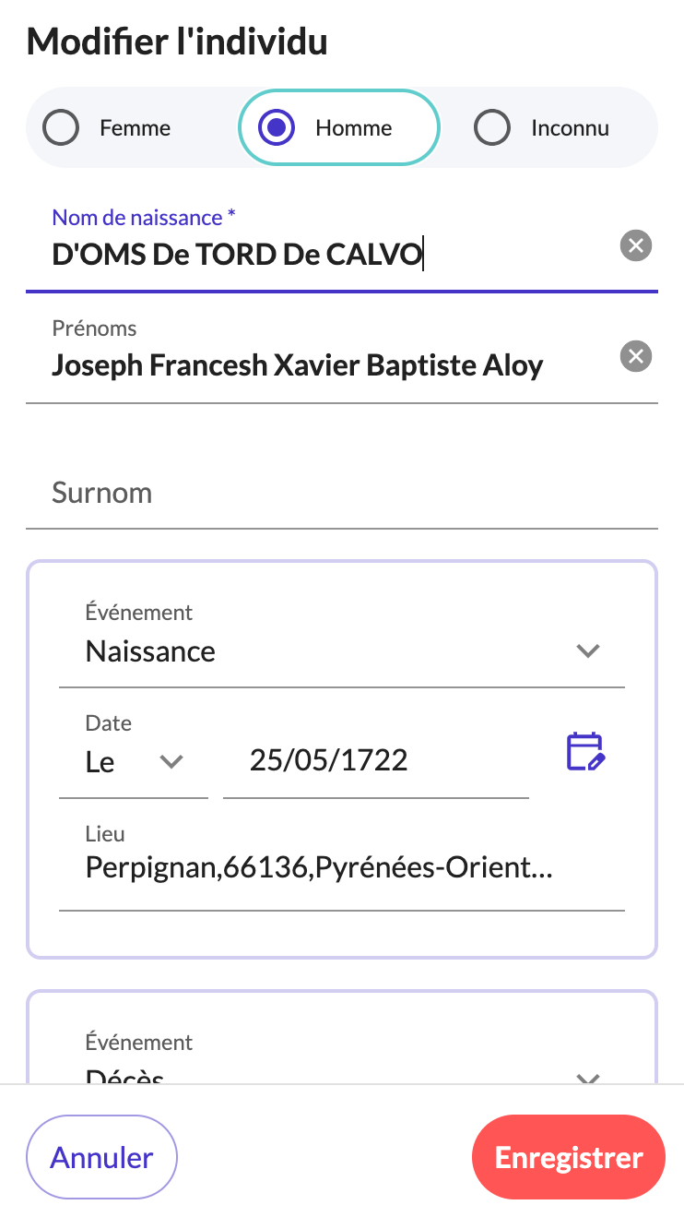This screenshot has width=684, height=1229.
Task: Click the Enregistrer button
Action: click(x=568, y=1157)
